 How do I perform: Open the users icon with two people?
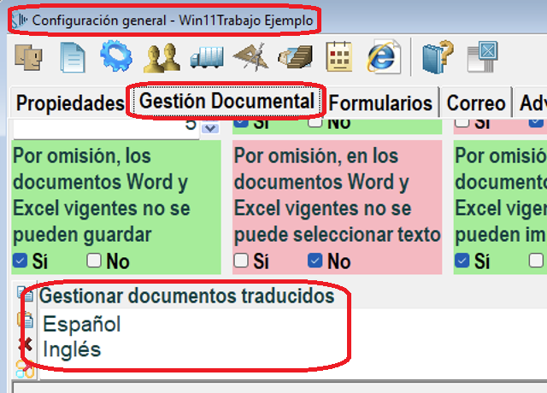pyautogui.click(x=160, y=57)
